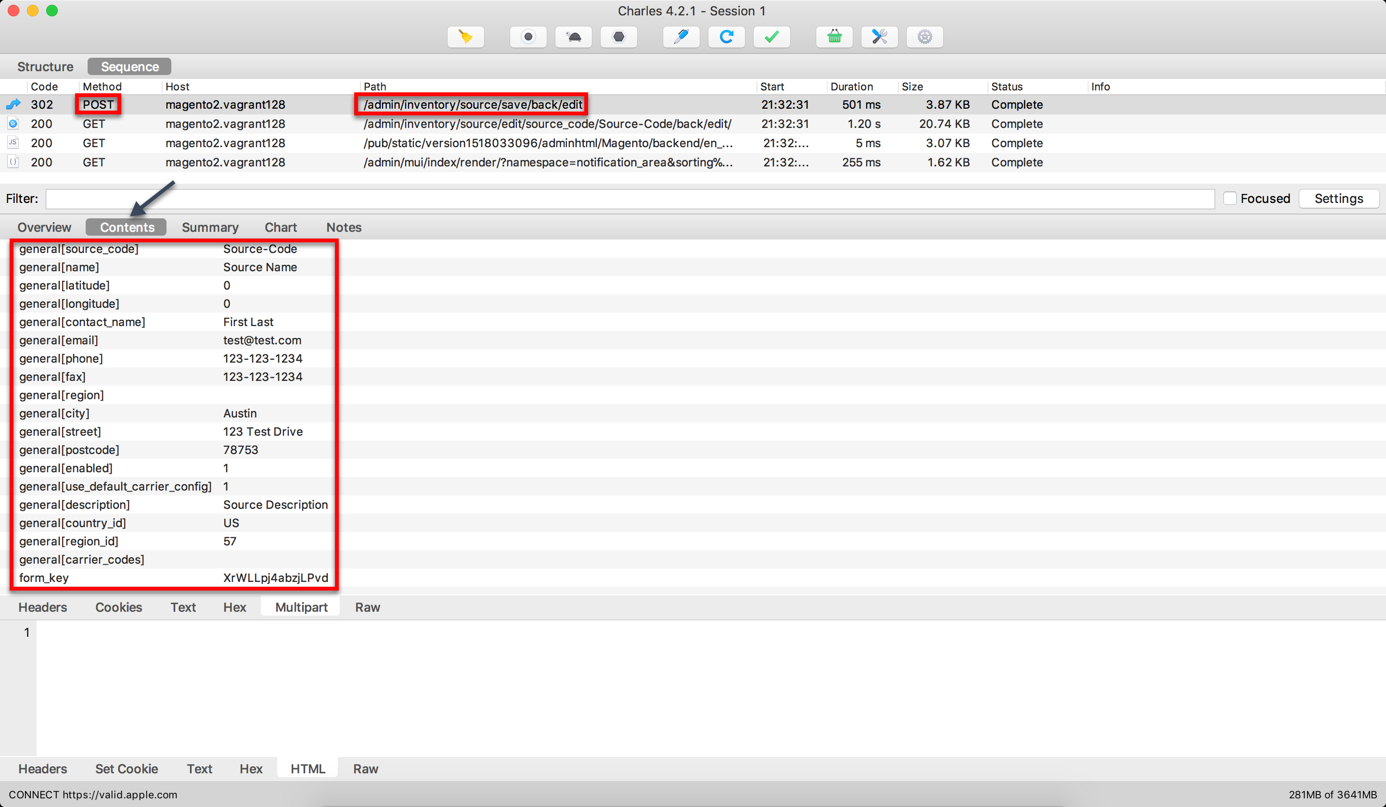Open the Overview tab
Screen dimensions: 1386x807
[44, 227]
